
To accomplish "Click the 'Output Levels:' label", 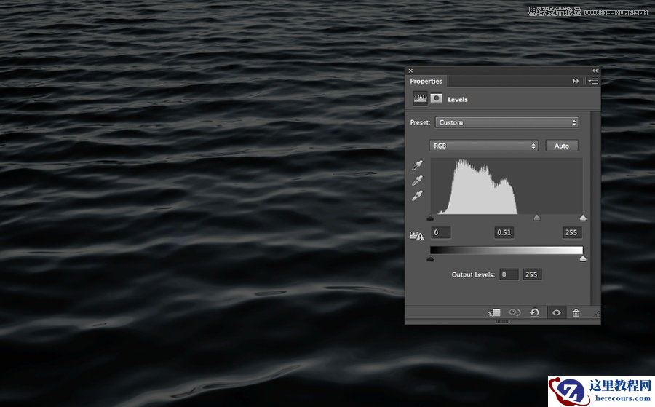I will pos(473,274).
